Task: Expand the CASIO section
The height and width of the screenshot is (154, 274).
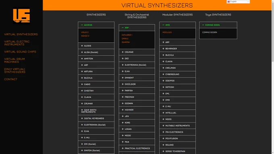Action: [x=96, y=84]
